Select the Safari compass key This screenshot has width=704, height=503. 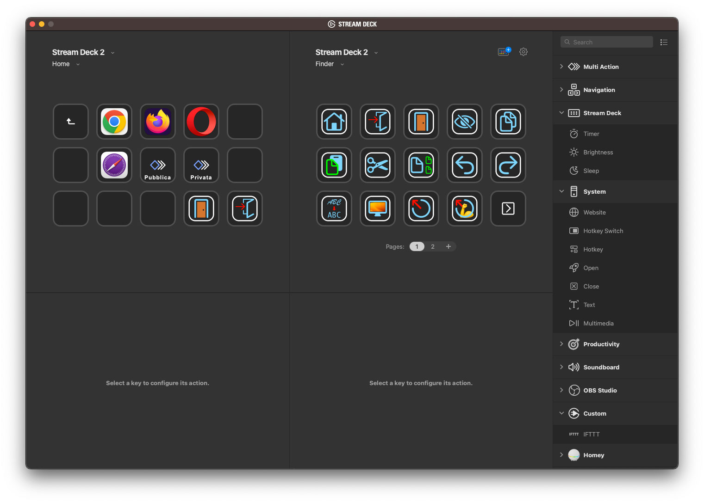pos(114,165)
